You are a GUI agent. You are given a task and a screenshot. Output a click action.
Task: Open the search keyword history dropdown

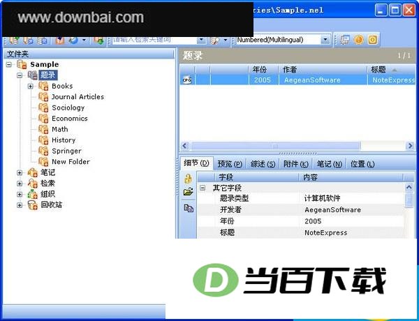(x=201, y=40)
